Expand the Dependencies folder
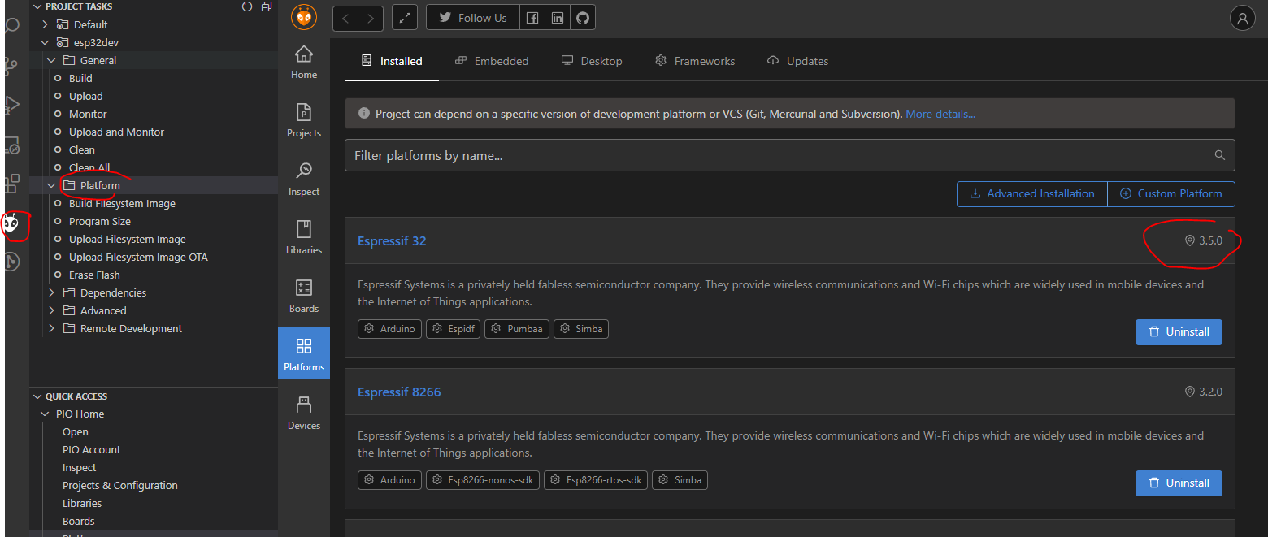This screenshot has width=1268, height=537. pos(51,292)
